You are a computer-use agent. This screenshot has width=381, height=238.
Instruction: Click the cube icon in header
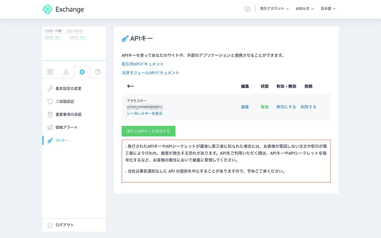[x=247, y=9]
